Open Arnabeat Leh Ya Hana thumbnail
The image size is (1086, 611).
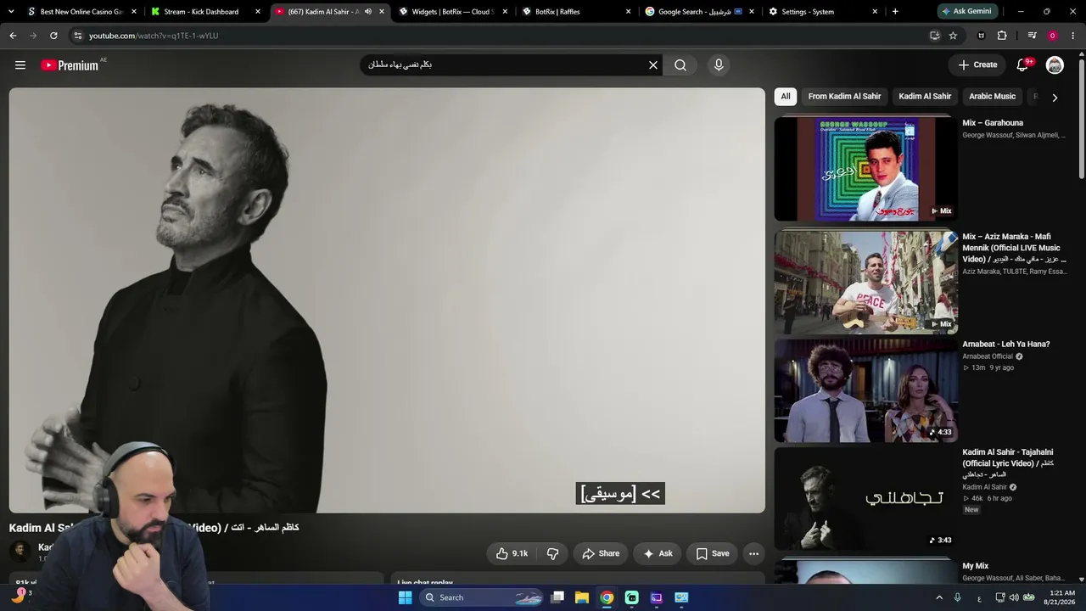[x=866, y=390]
